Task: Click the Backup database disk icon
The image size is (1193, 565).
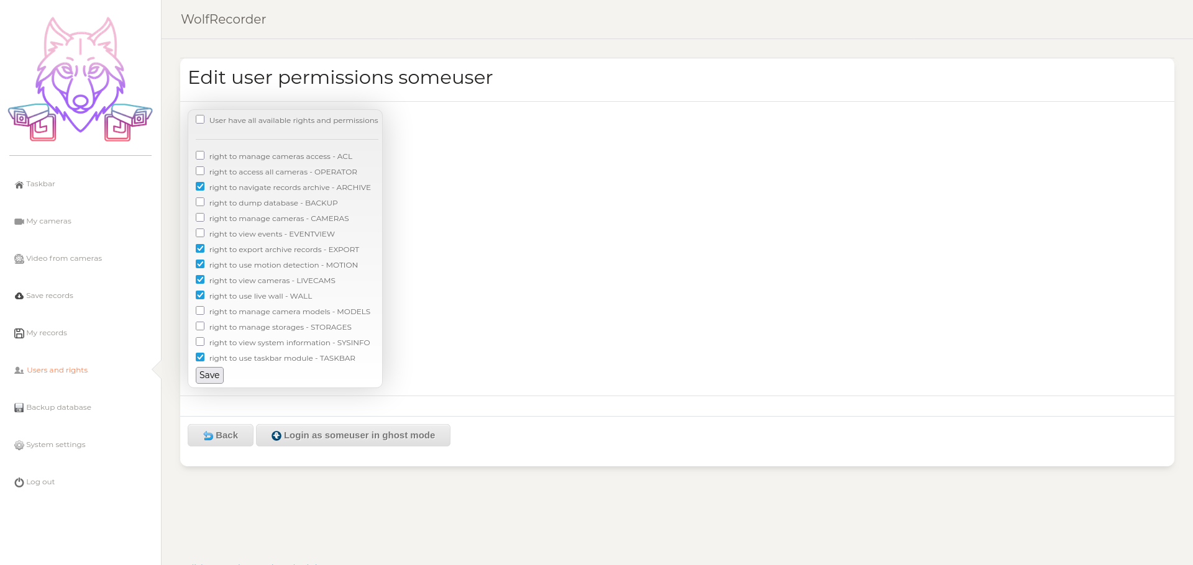Action: [x=19, y=408]
